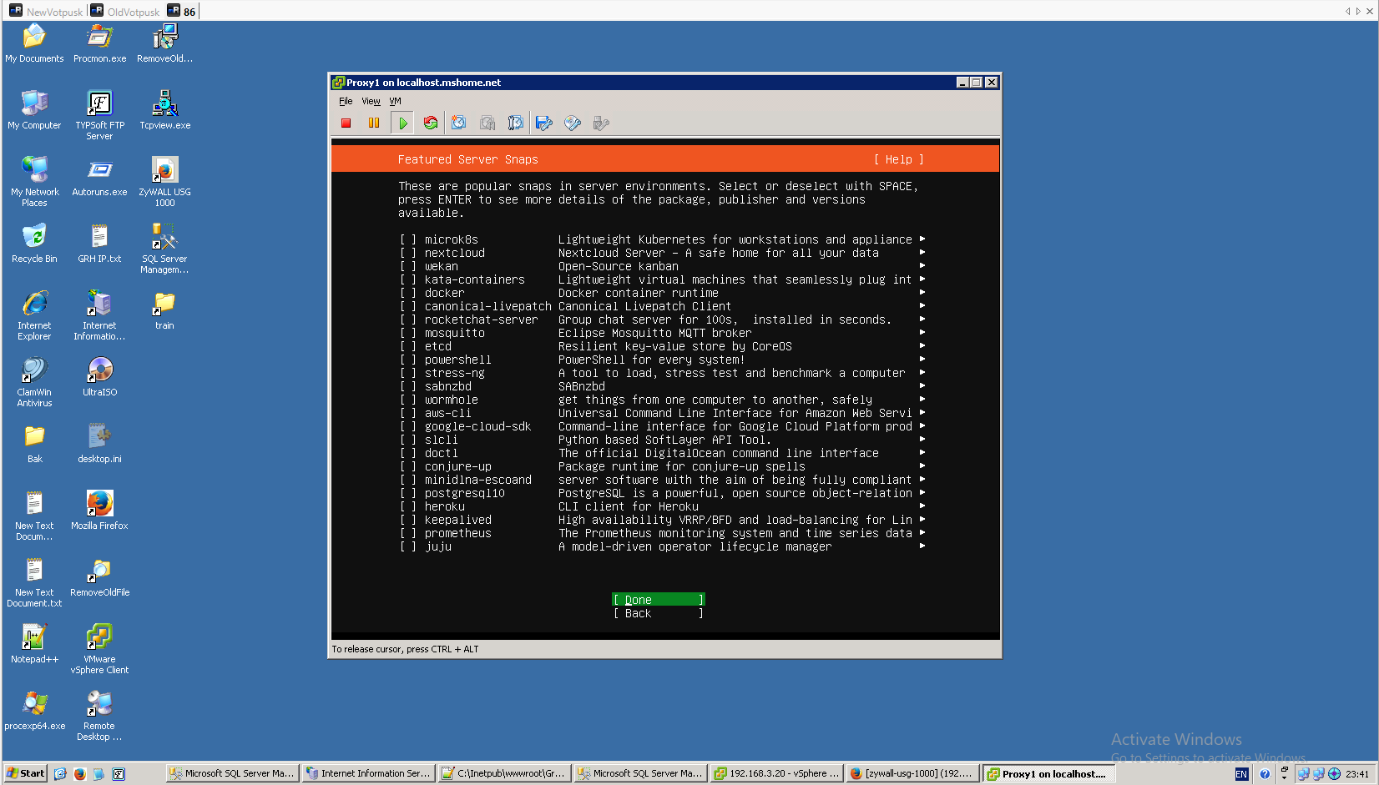The height and width of the screenshot is (785, 1379).
Task: Click the orange Suspend VM toolbar icon
Action: click(374, 123)
